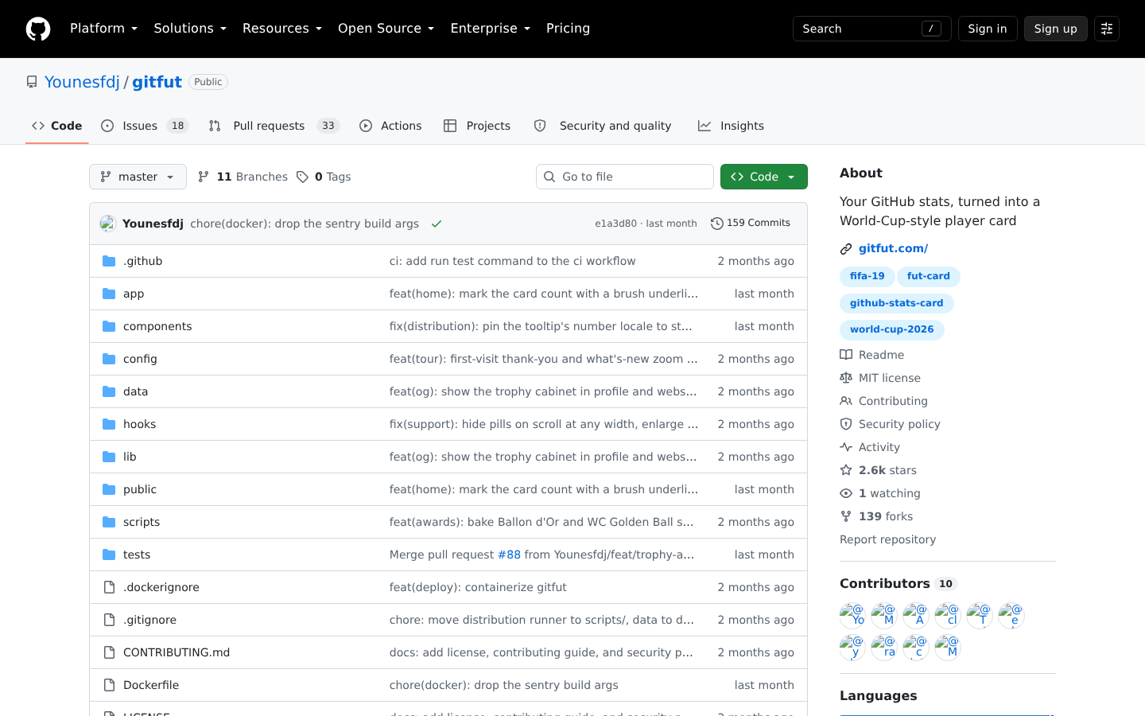Click the Younesfdj avatar in the commit bar
1145x716 pixels.
click(108, 224)
